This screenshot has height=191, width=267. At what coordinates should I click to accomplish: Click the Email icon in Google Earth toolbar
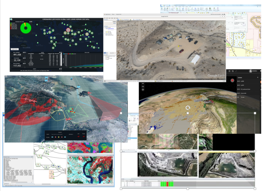click(140, 20)
